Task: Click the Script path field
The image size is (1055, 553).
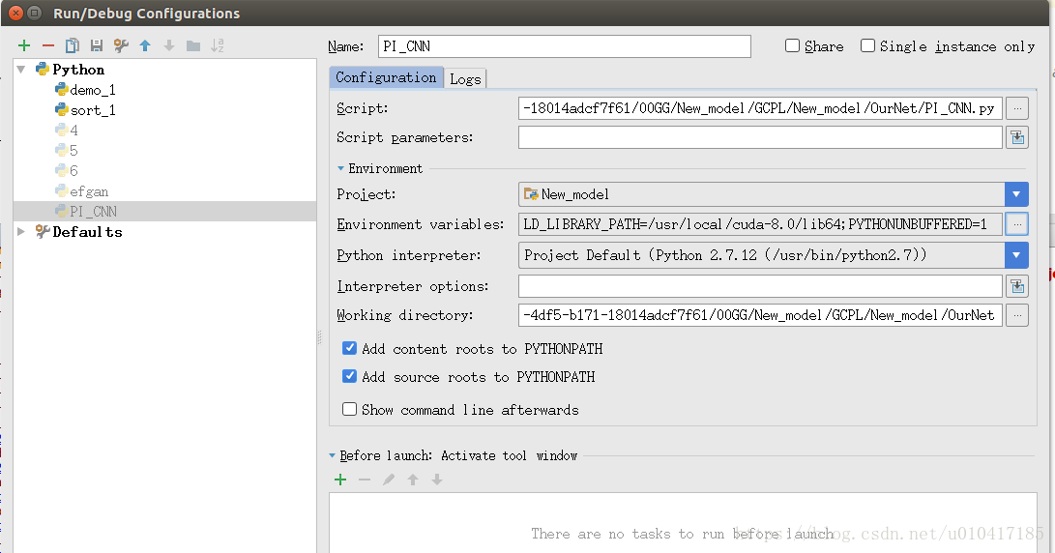Action: tap(760, 108)
